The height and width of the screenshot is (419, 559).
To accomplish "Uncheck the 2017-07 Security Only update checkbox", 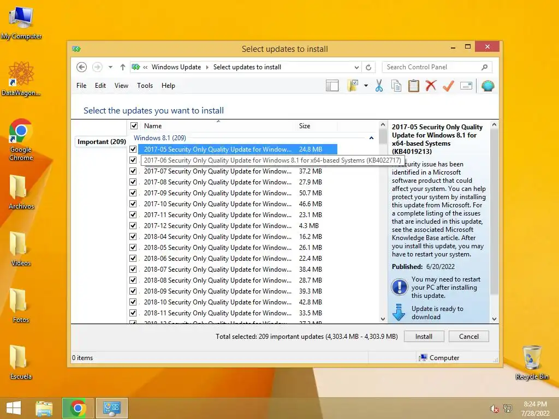I will pos(133,171).
